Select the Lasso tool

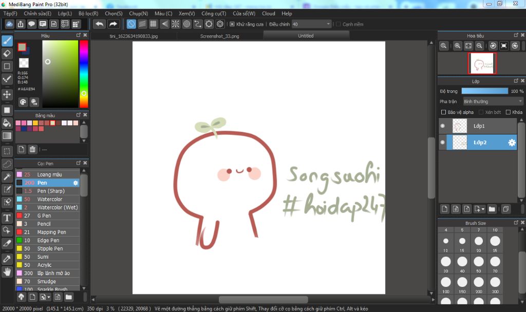pyautogui.click(x=7, y=164)
